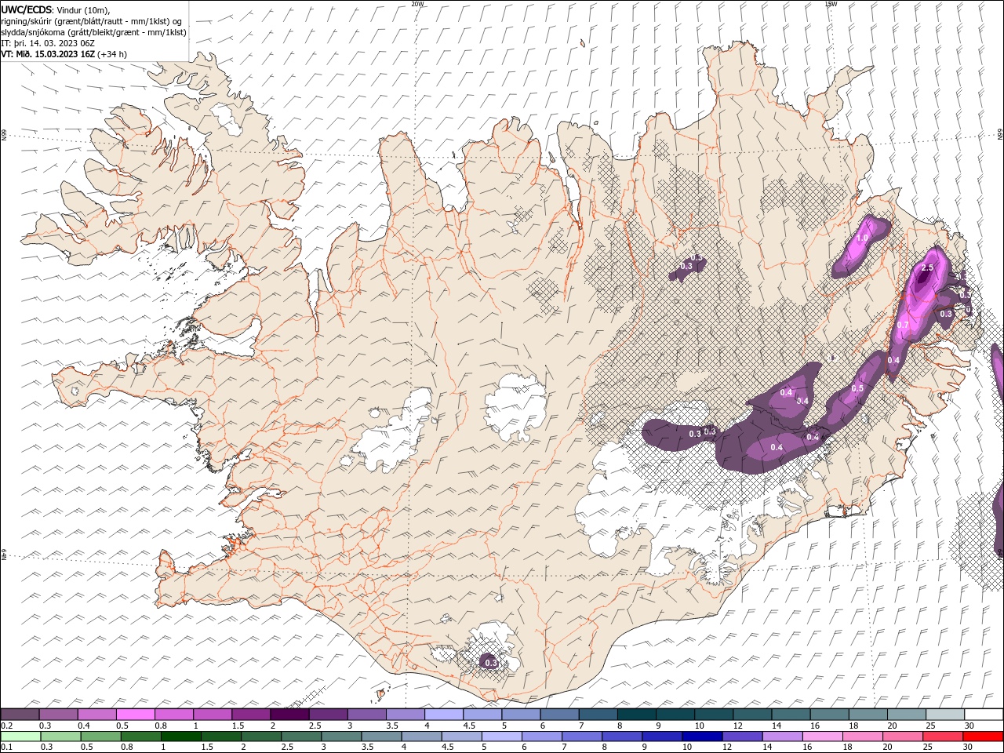
Task: Select the 0.2 swatch in upper legend row
Action: tap(20, 715)
